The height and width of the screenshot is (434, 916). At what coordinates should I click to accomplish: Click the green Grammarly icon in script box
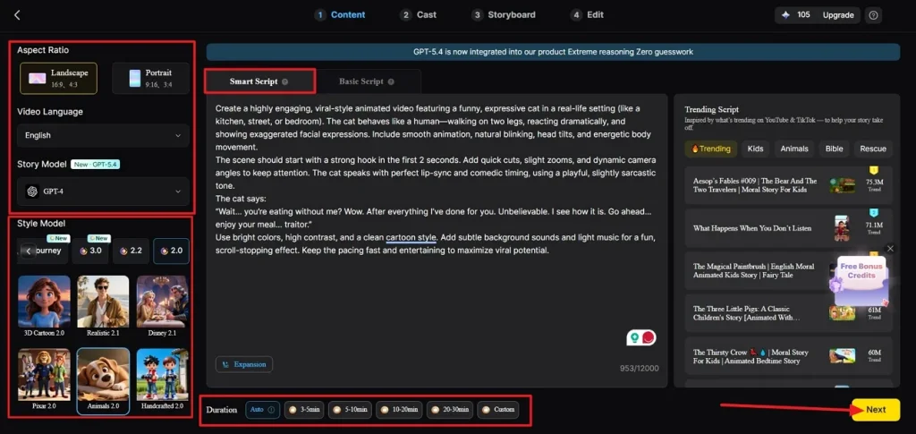coord(634,337)
